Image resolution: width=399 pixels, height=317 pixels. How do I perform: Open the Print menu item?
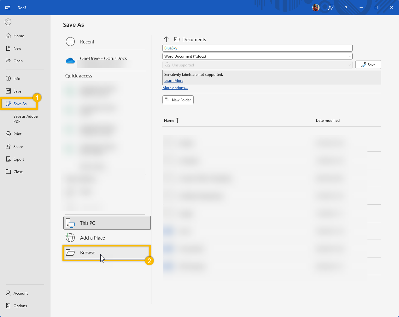click(x=18, y=134)
